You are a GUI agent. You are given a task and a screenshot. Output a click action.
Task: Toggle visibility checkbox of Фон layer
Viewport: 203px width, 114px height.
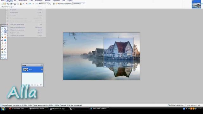(x=42, y=70)
